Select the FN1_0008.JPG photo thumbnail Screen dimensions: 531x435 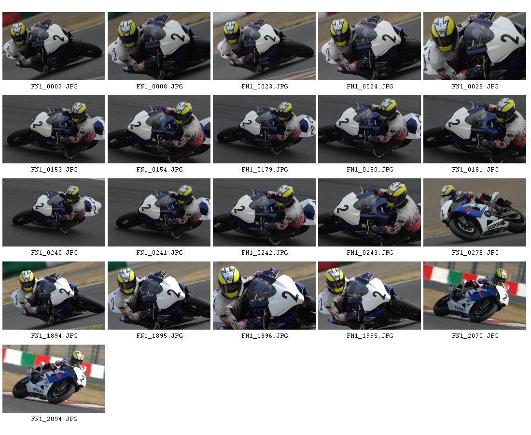pyautogui.click(x=159, y=46)
